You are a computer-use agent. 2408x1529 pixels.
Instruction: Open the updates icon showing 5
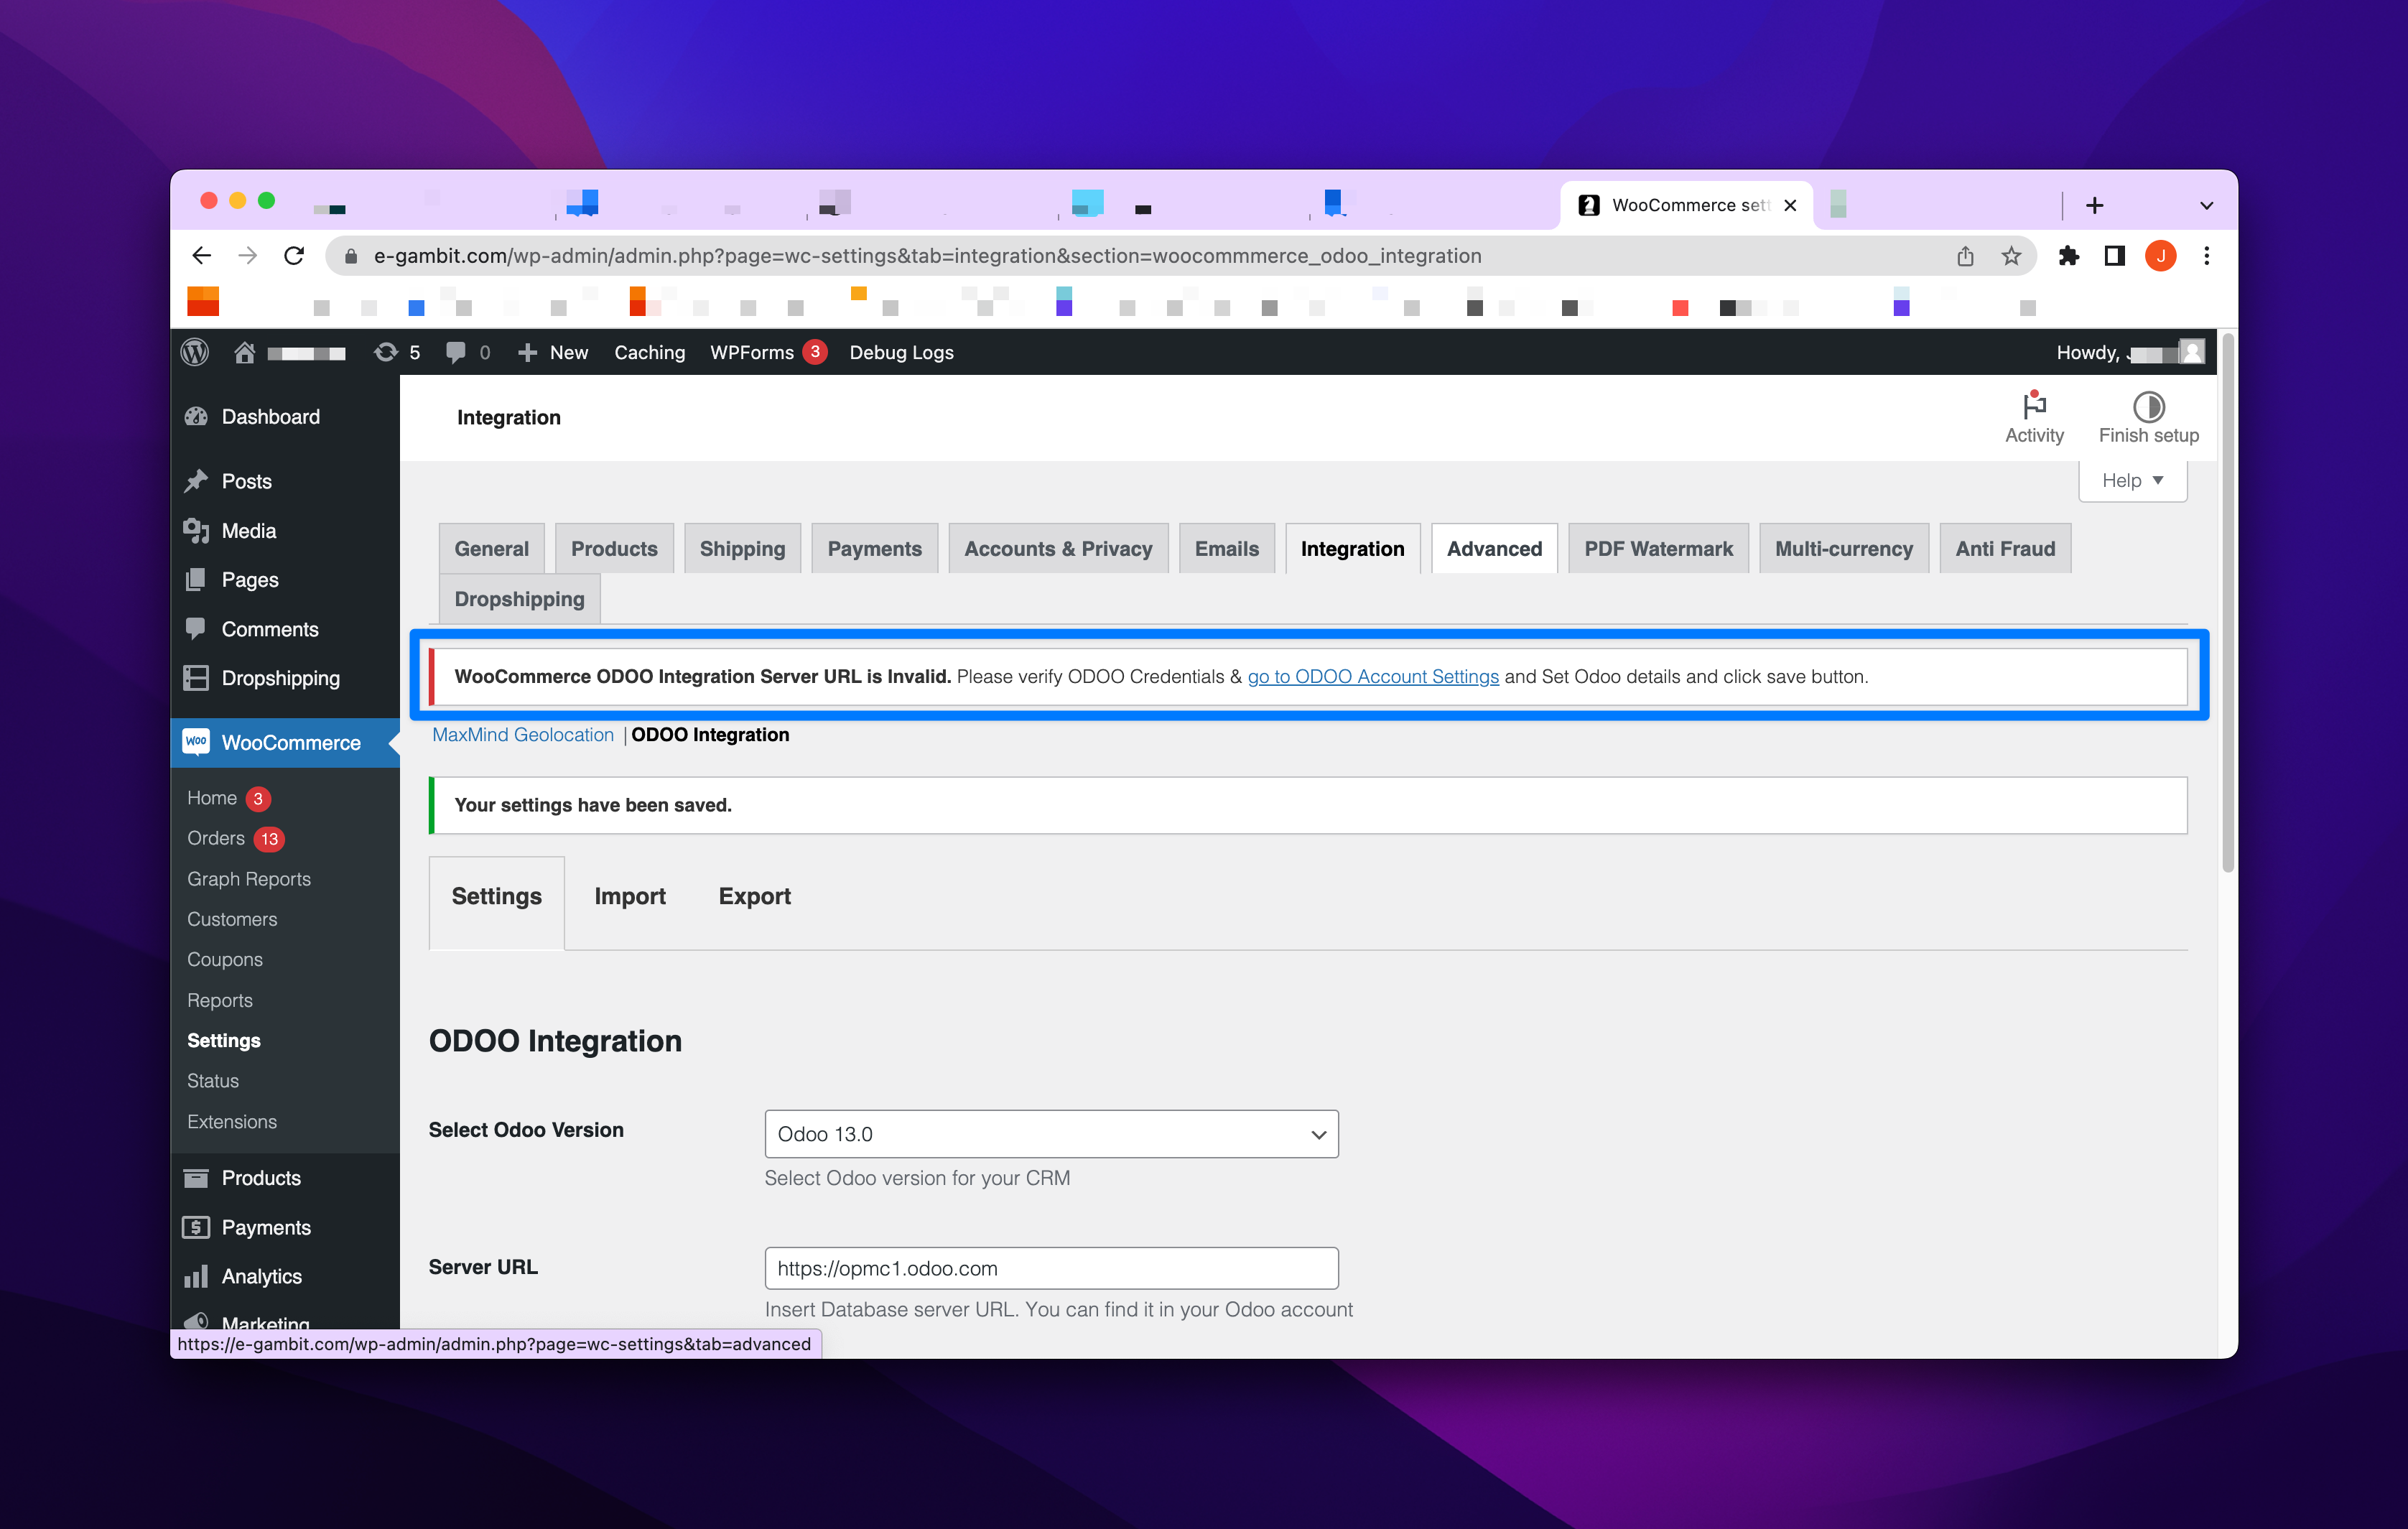pos(397,352)
